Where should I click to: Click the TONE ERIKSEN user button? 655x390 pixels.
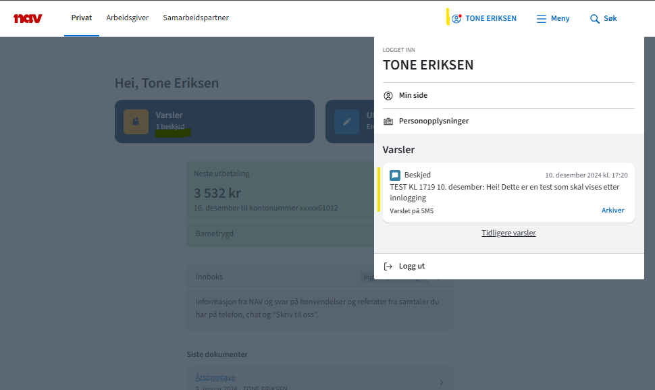pyautogui.click(x=484, y=18)
